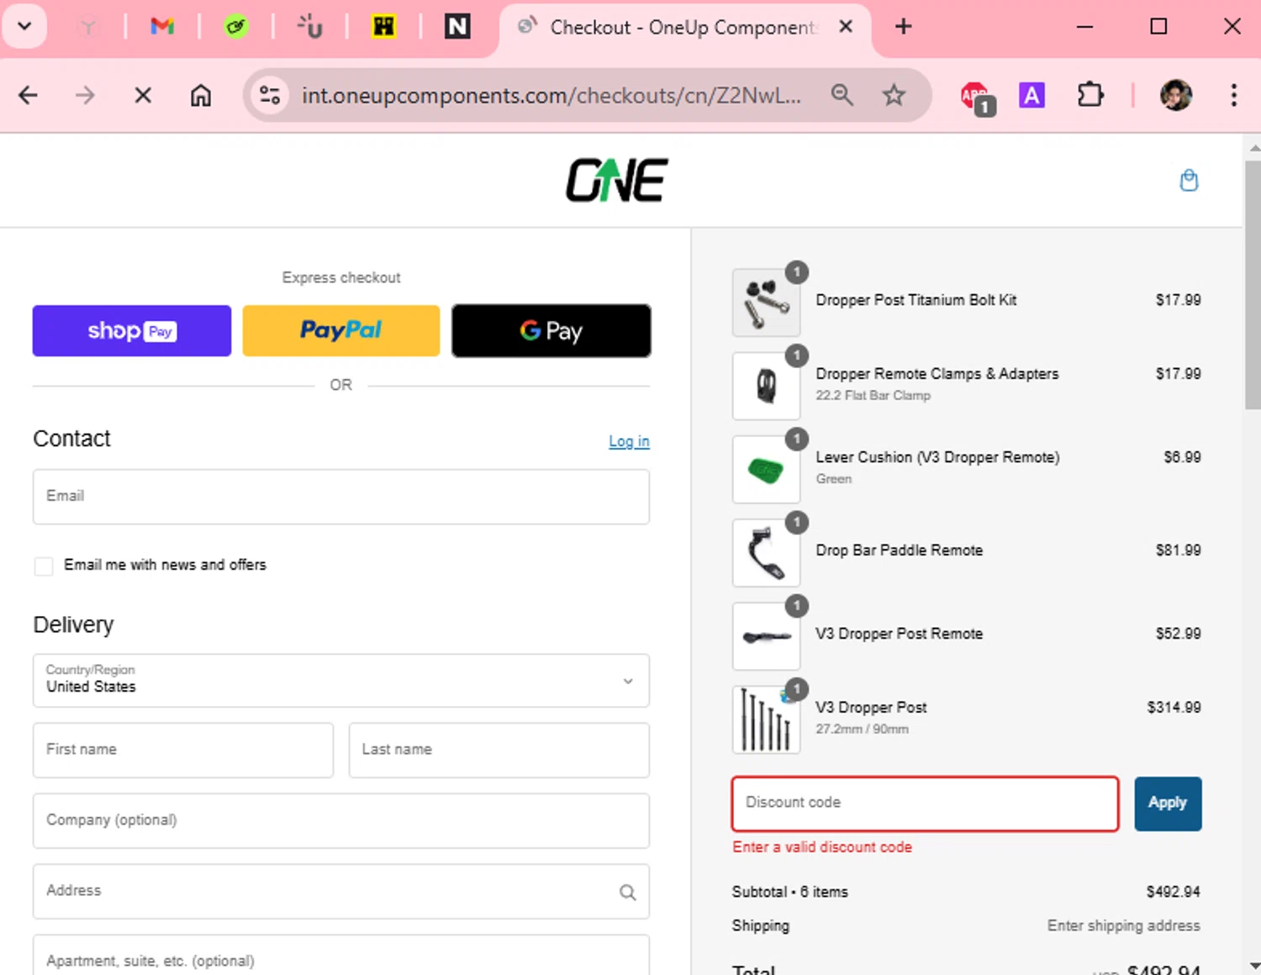Pay with PayPal

coord(341,330)
